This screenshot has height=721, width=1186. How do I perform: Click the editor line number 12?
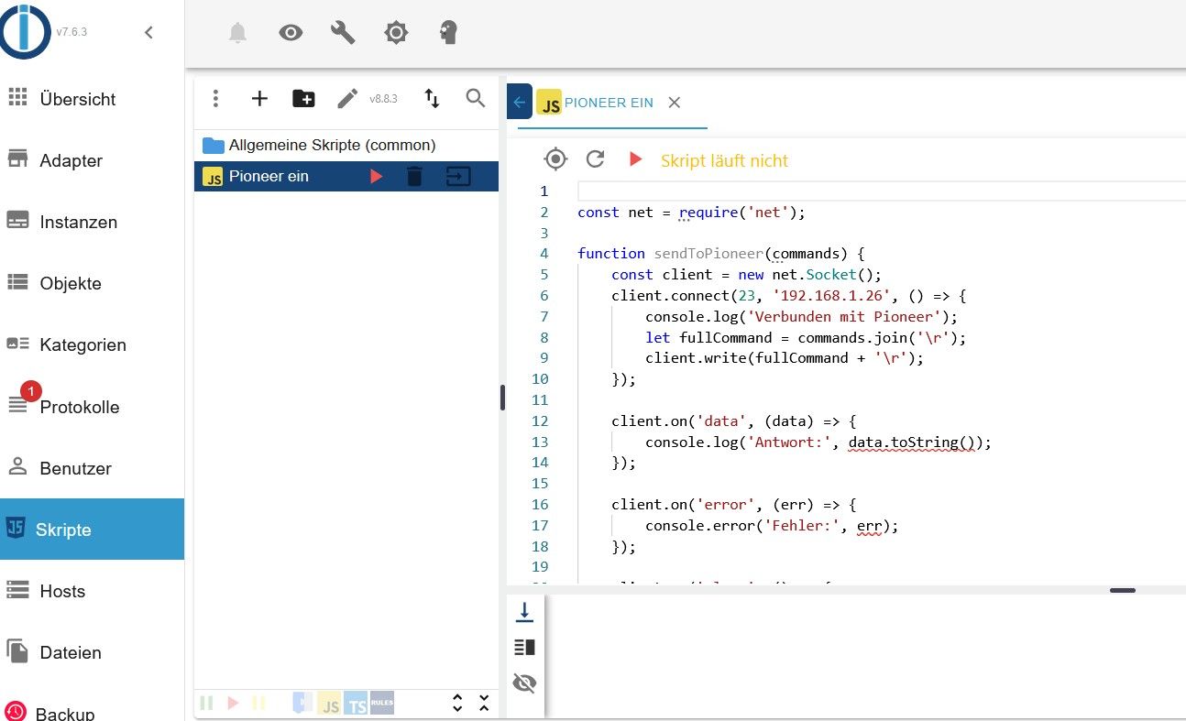tap(540, 421)
